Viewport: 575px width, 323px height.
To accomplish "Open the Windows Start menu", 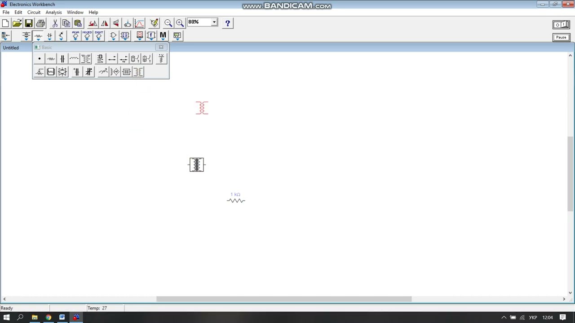I will pos(6,317).
